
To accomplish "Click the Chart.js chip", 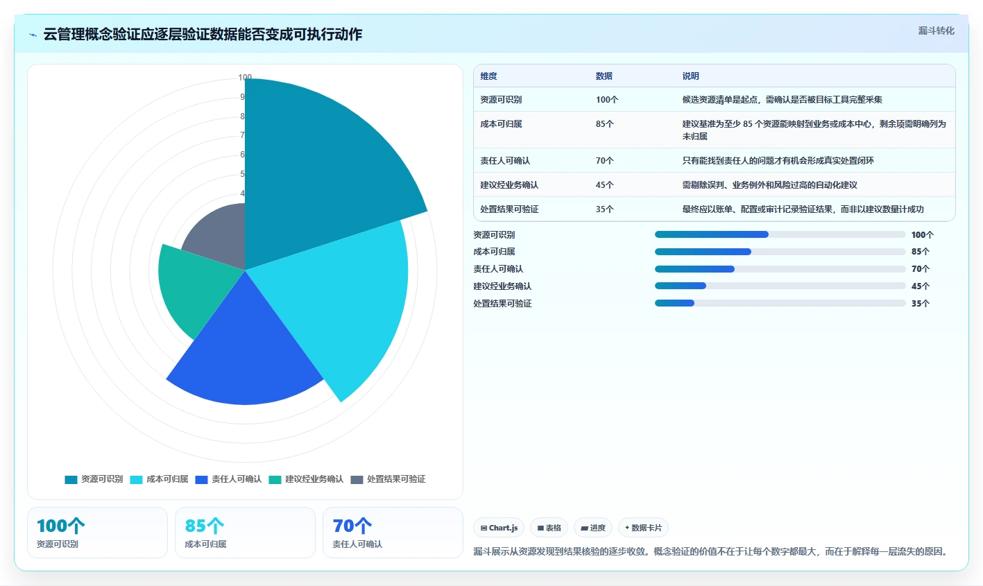I will coord(499,528).
